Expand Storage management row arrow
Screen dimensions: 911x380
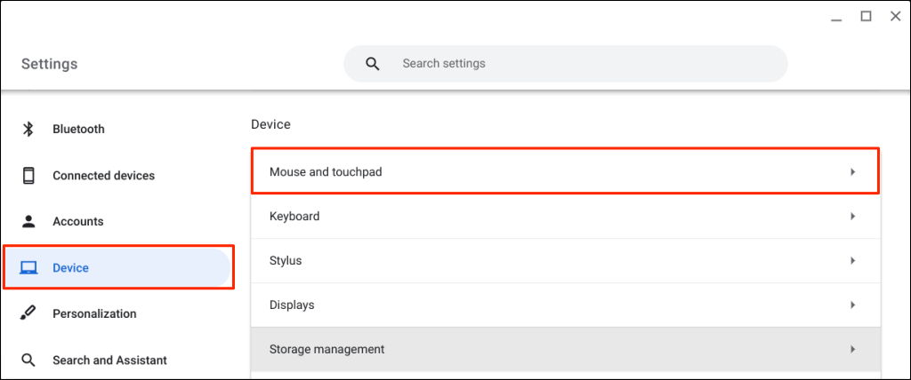click(852, 350)
